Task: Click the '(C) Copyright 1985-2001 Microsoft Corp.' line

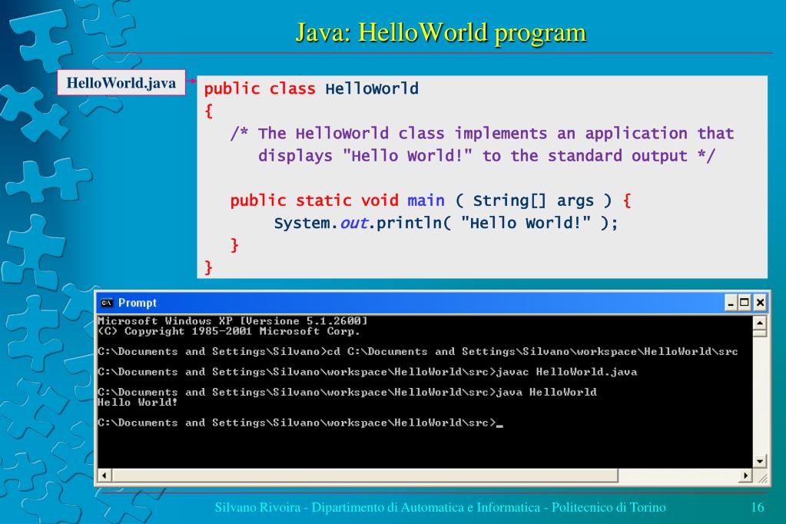Action: (x=229, y=331)
